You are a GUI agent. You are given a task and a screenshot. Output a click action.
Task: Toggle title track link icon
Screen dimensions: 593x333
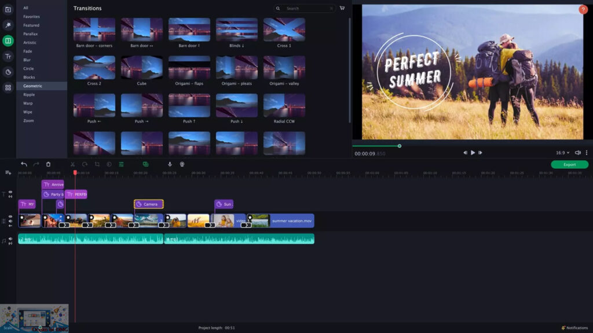point(10,197)
